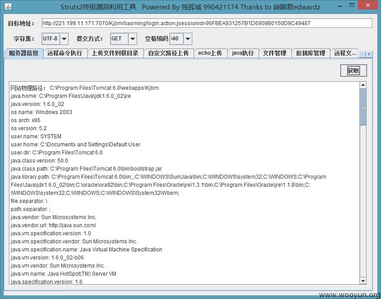The height and width of the screenshot is (299, 381).
Task: Click the os.arch: x86 line
Action: (x=26, y=120)
